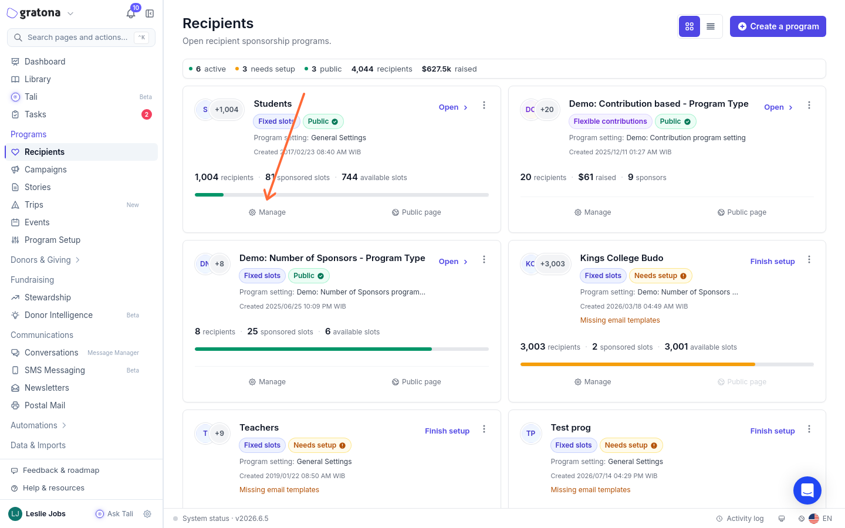This screenshot has width=845, height=528.
Task: Collapse sidebar panel icon
Action: pos(150,13)
